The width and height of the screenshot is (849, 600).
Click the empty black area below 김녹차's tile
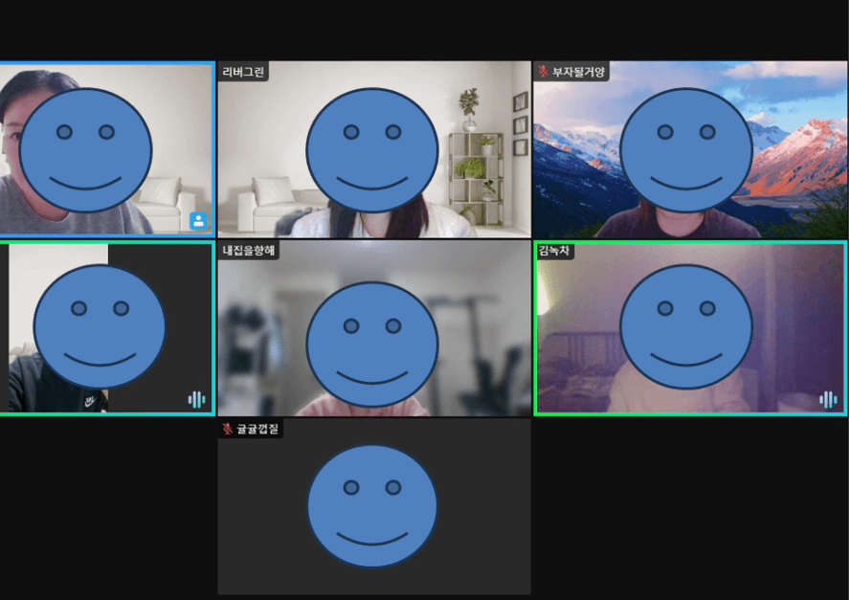pos(689,507)
